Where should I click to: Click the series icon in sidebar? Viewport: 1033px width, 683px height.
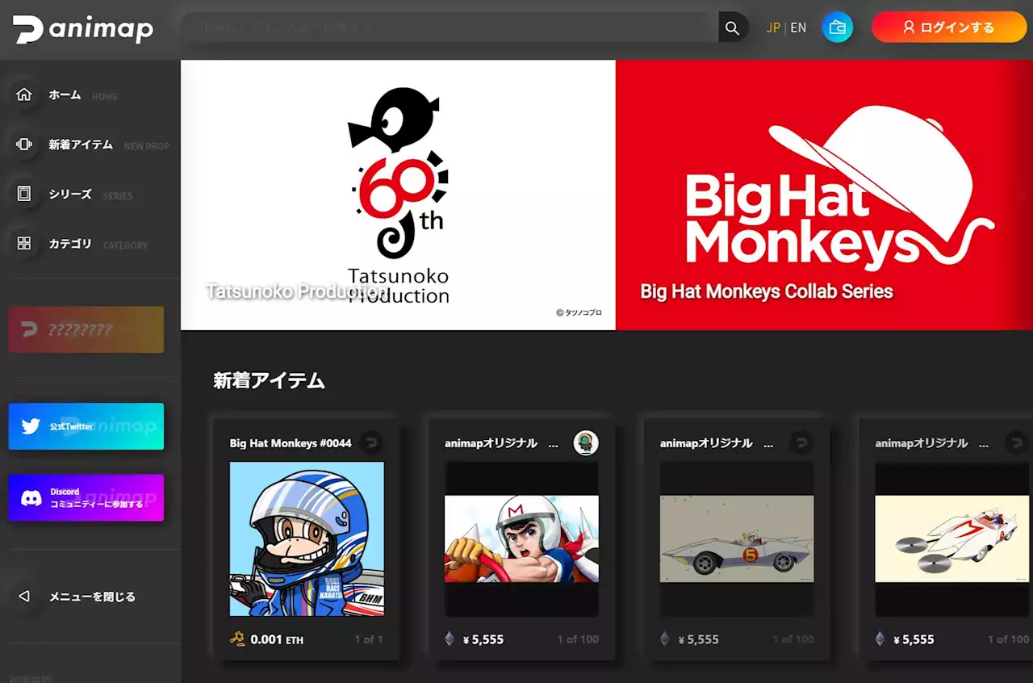24,194
